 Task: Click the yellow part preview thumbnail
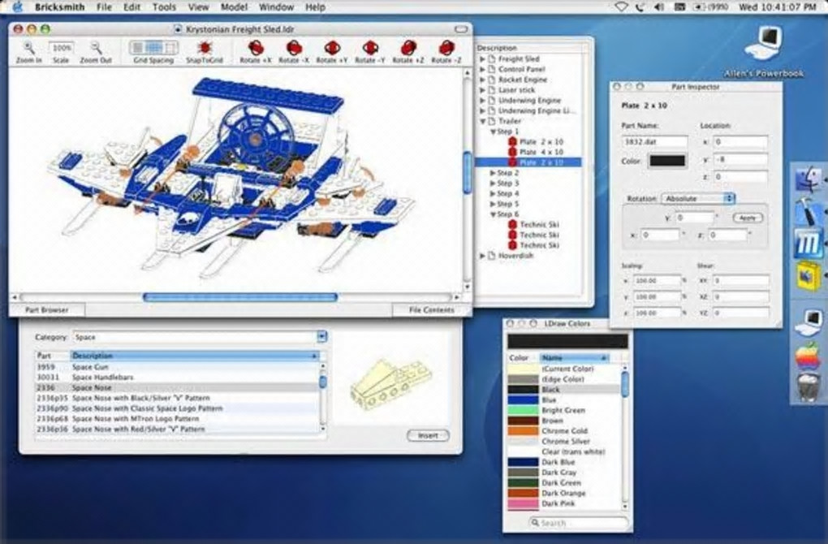pos(390,384)
